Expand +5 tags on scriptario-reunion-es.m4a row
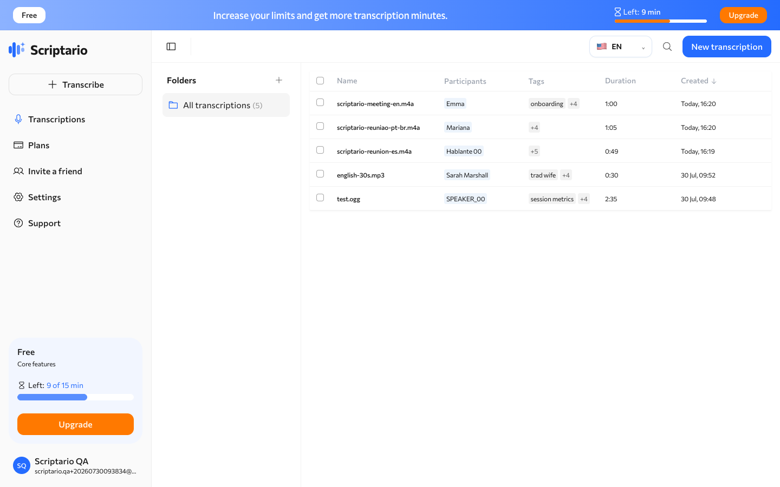Viewport: 780px width, 487px height. tap(535, 152)
